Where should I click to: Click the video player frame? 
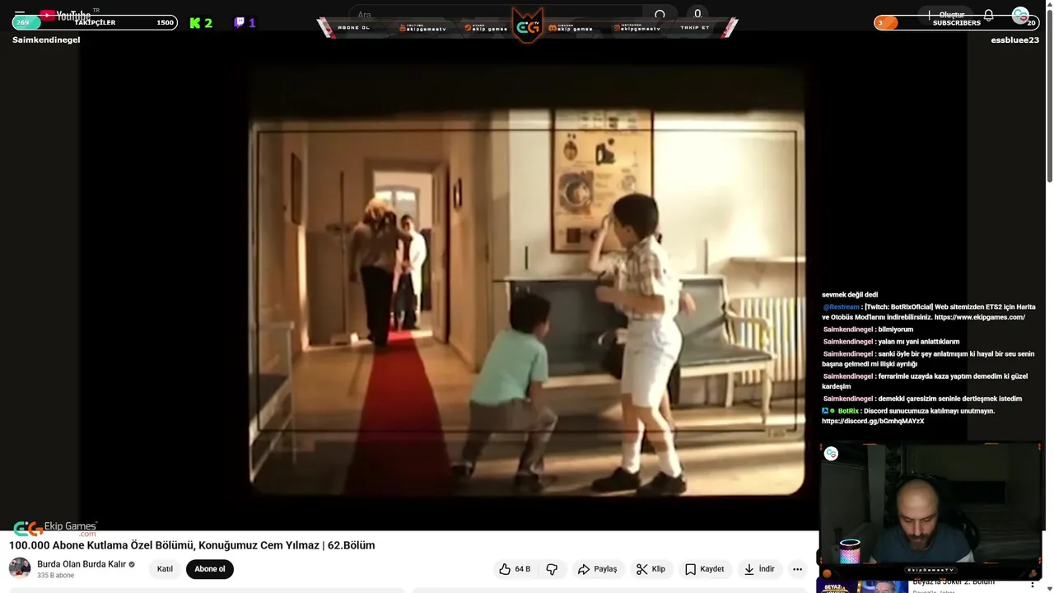click(527, 282)
